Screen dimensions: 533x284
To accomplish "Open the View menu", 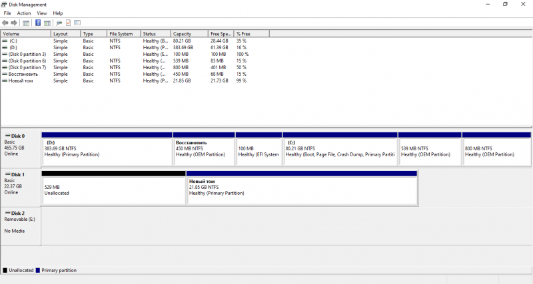I will pos(42,13).
